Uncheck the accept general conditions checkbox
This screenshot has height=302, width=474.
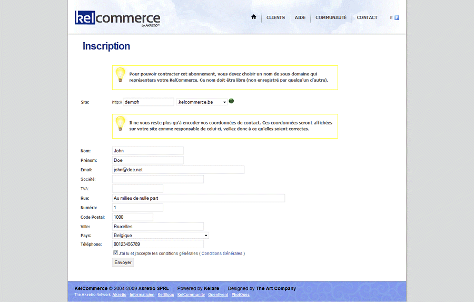coord(116,253)
